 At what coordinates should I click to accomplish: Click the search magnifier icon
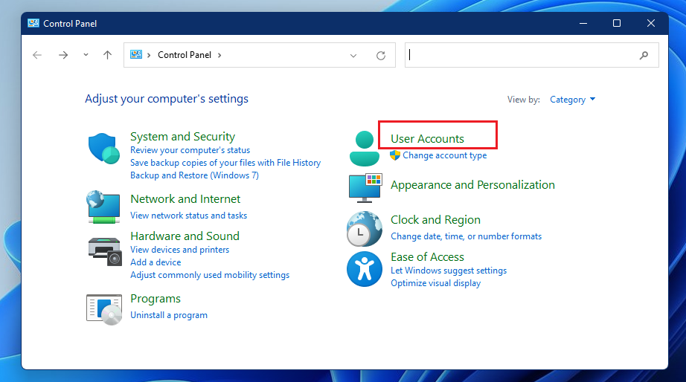tap(644, 56)
